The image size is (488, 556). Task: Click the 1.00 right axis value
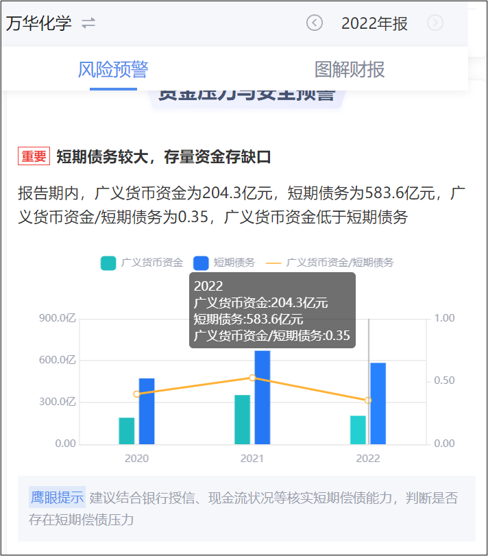(444, 318)
